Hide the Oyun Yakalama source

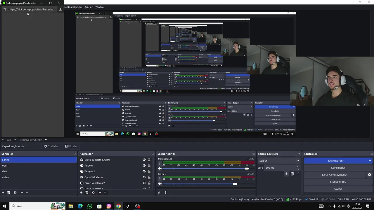[144, 177]
